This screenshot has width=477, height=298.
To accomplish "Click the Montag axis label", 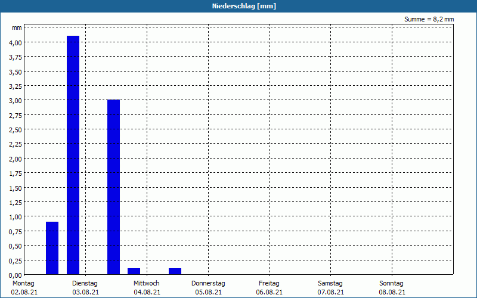I will click(x=23, y=284).
